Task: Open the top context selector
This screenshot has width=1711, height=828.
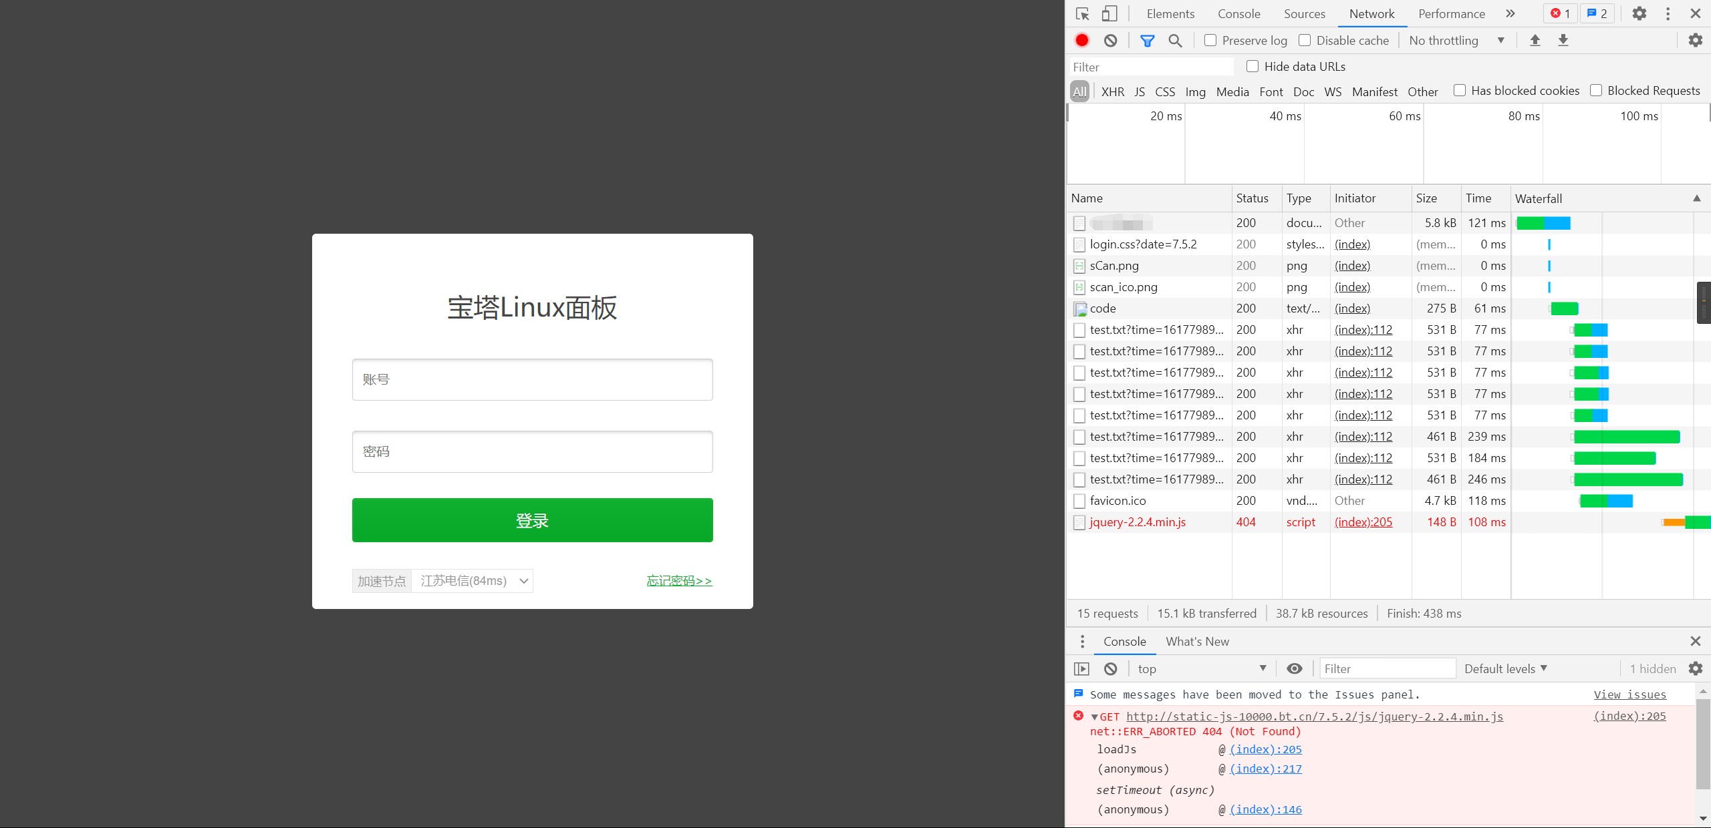Action: click(x=1202, y=669)
